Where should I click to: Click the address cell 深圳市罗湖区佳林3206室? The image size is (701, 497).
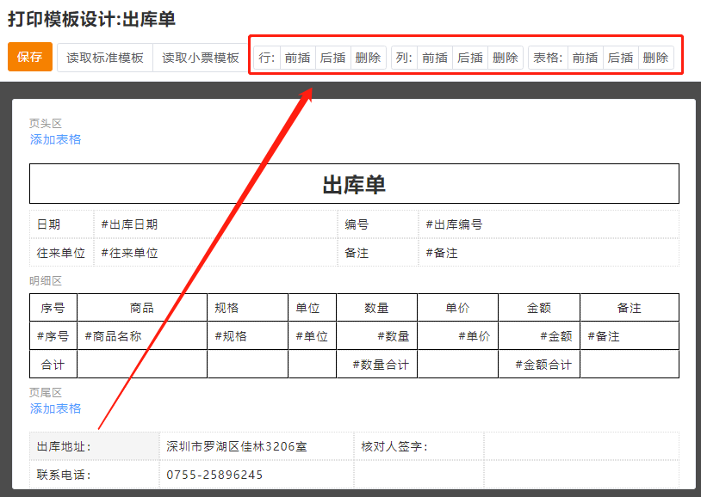256,446
